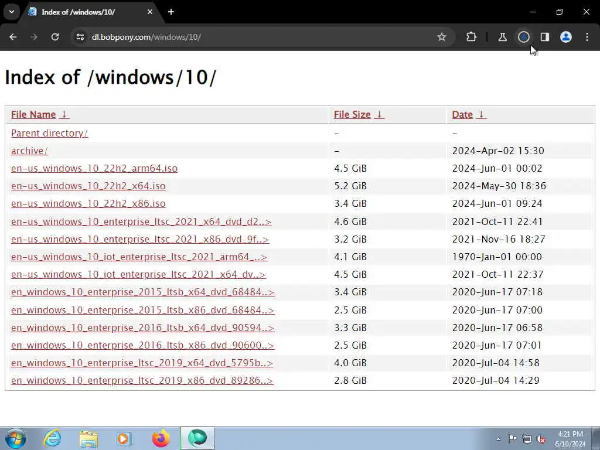
Task: Click the date 2024-Apr-02 15:30
Action: 498,151
